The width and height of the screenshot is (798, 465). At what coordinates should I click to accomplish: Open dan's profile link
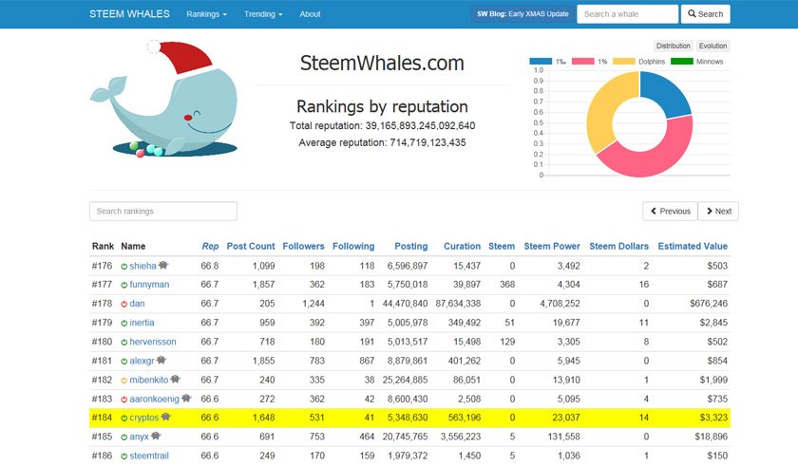tap(137, 304)
